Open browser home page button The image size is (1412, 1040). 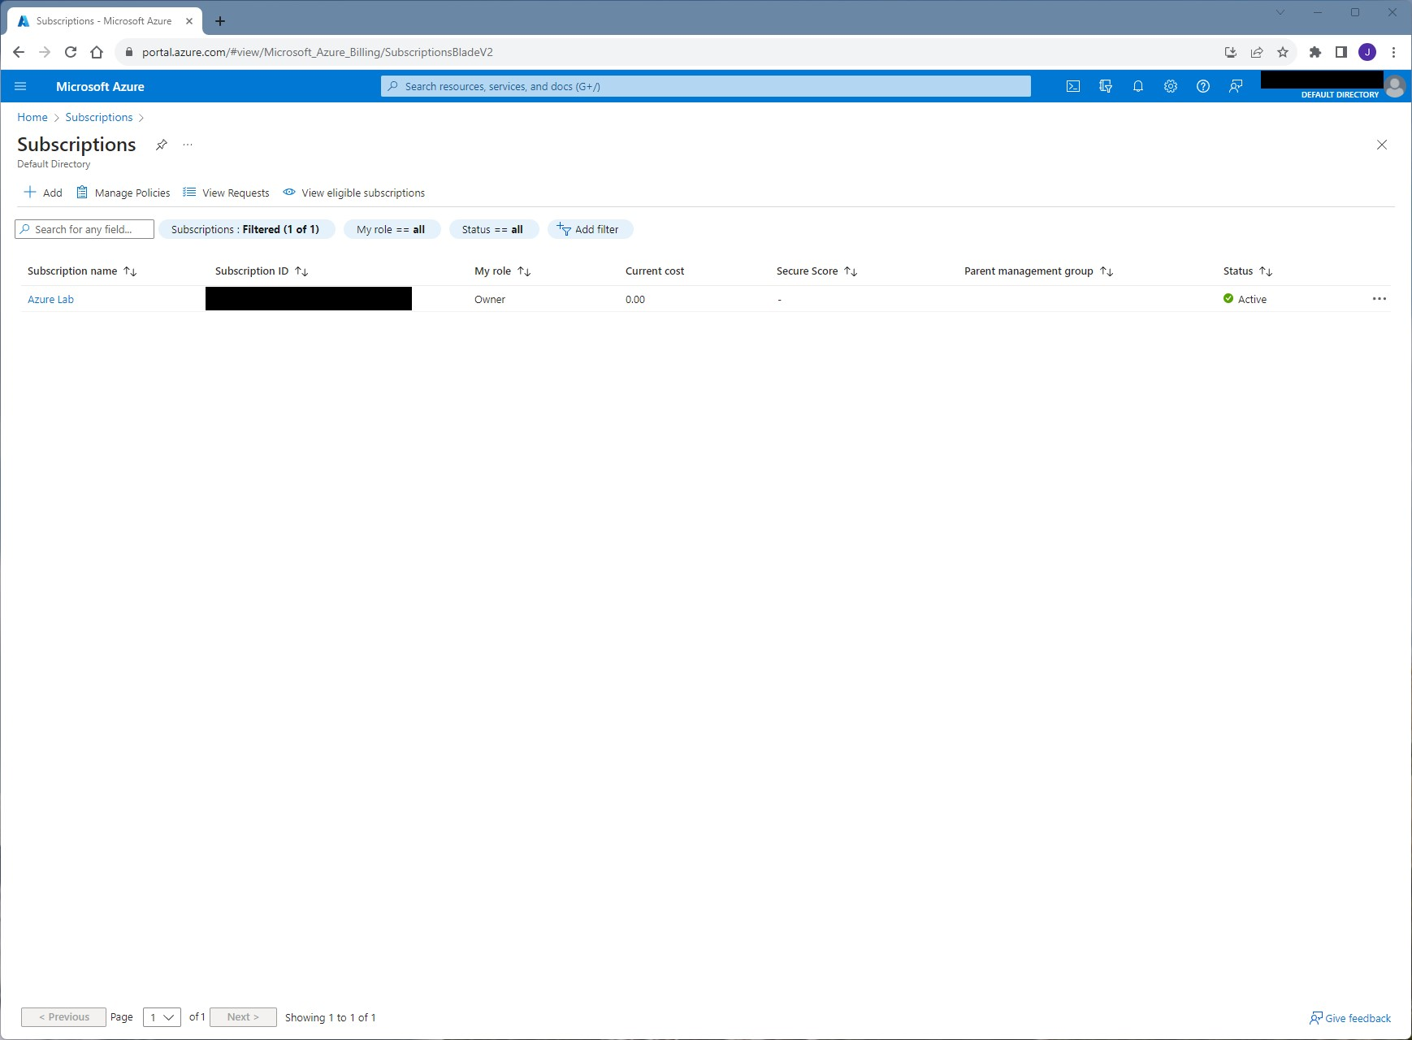(x=97, y=52)
